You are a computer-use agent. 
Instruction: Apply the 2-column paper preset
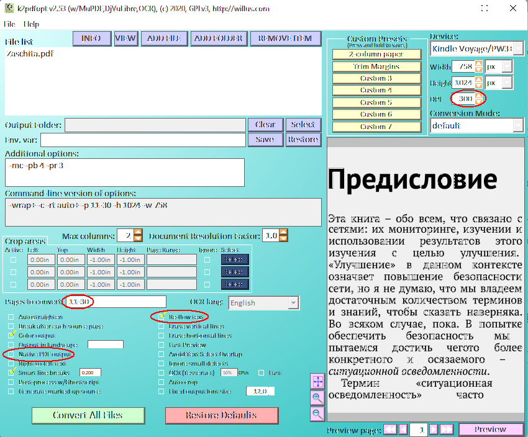coord(376,54)
